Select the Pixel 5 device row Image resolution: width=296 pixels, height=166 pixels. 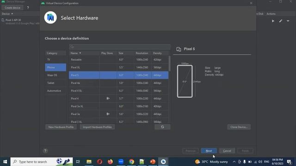tap(118, 75)
